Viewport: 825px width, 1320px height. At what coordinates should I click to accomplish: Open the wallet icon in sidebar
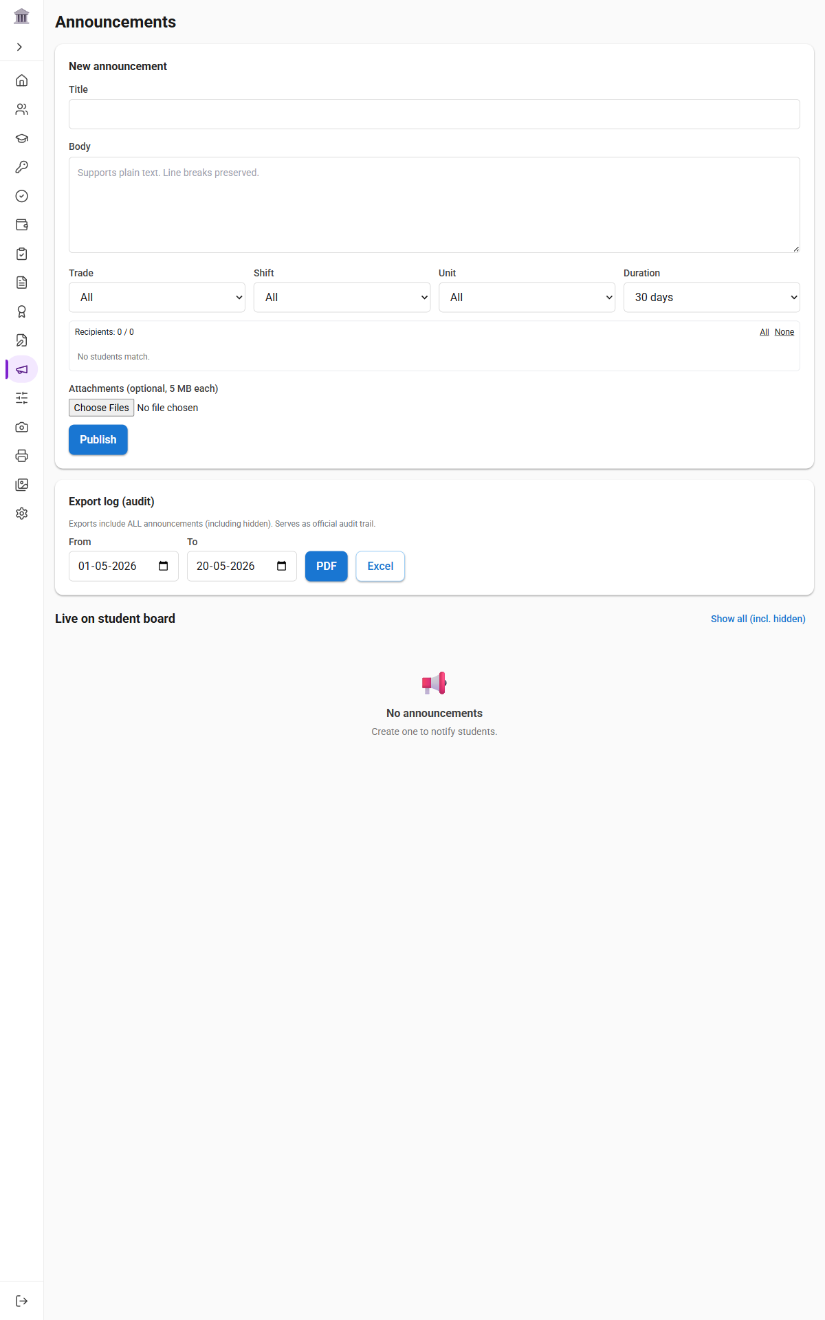[x=22, y=225]
